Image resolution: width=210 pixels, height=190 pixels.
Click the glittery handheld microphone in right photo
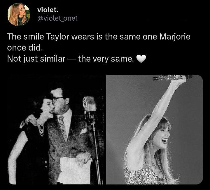click(173, 78)
